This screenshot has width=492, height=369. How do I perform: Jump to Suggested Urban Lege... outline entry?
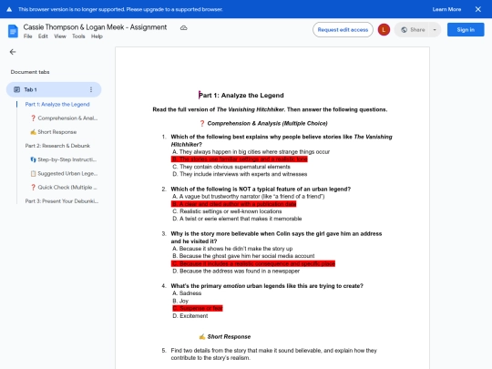(x=64, y=173)
